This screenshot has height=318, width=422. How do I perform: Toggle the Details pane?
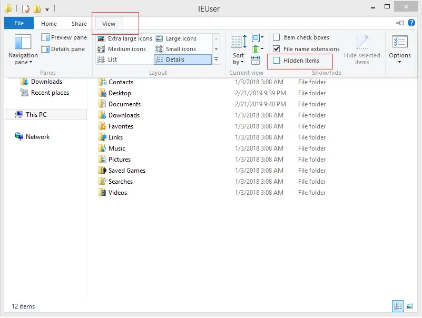pyautogui.click(x=63, y=49)
